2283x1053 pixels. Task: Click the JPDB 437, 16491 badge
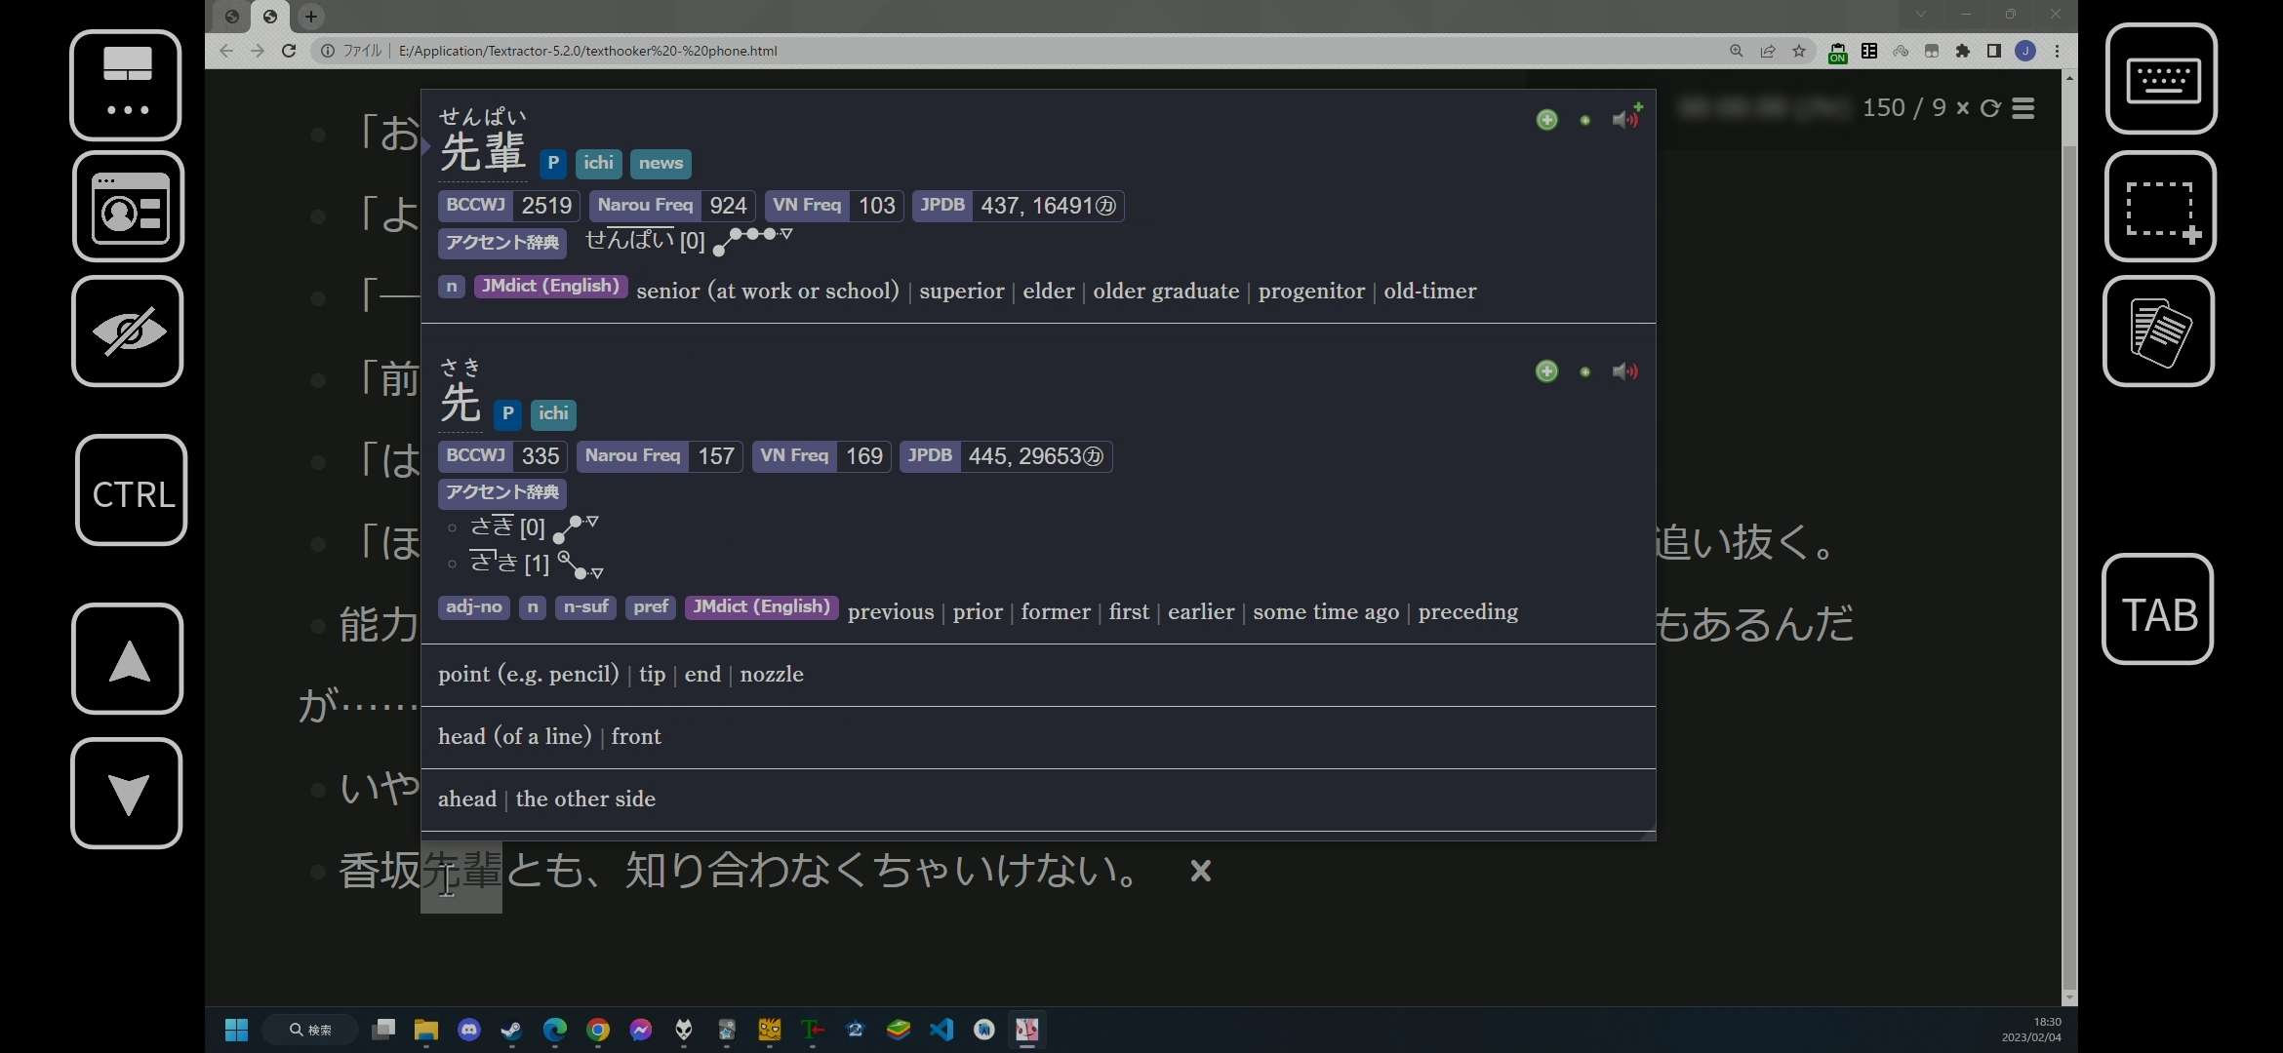pyautogui.click(x=1019, y=206)
